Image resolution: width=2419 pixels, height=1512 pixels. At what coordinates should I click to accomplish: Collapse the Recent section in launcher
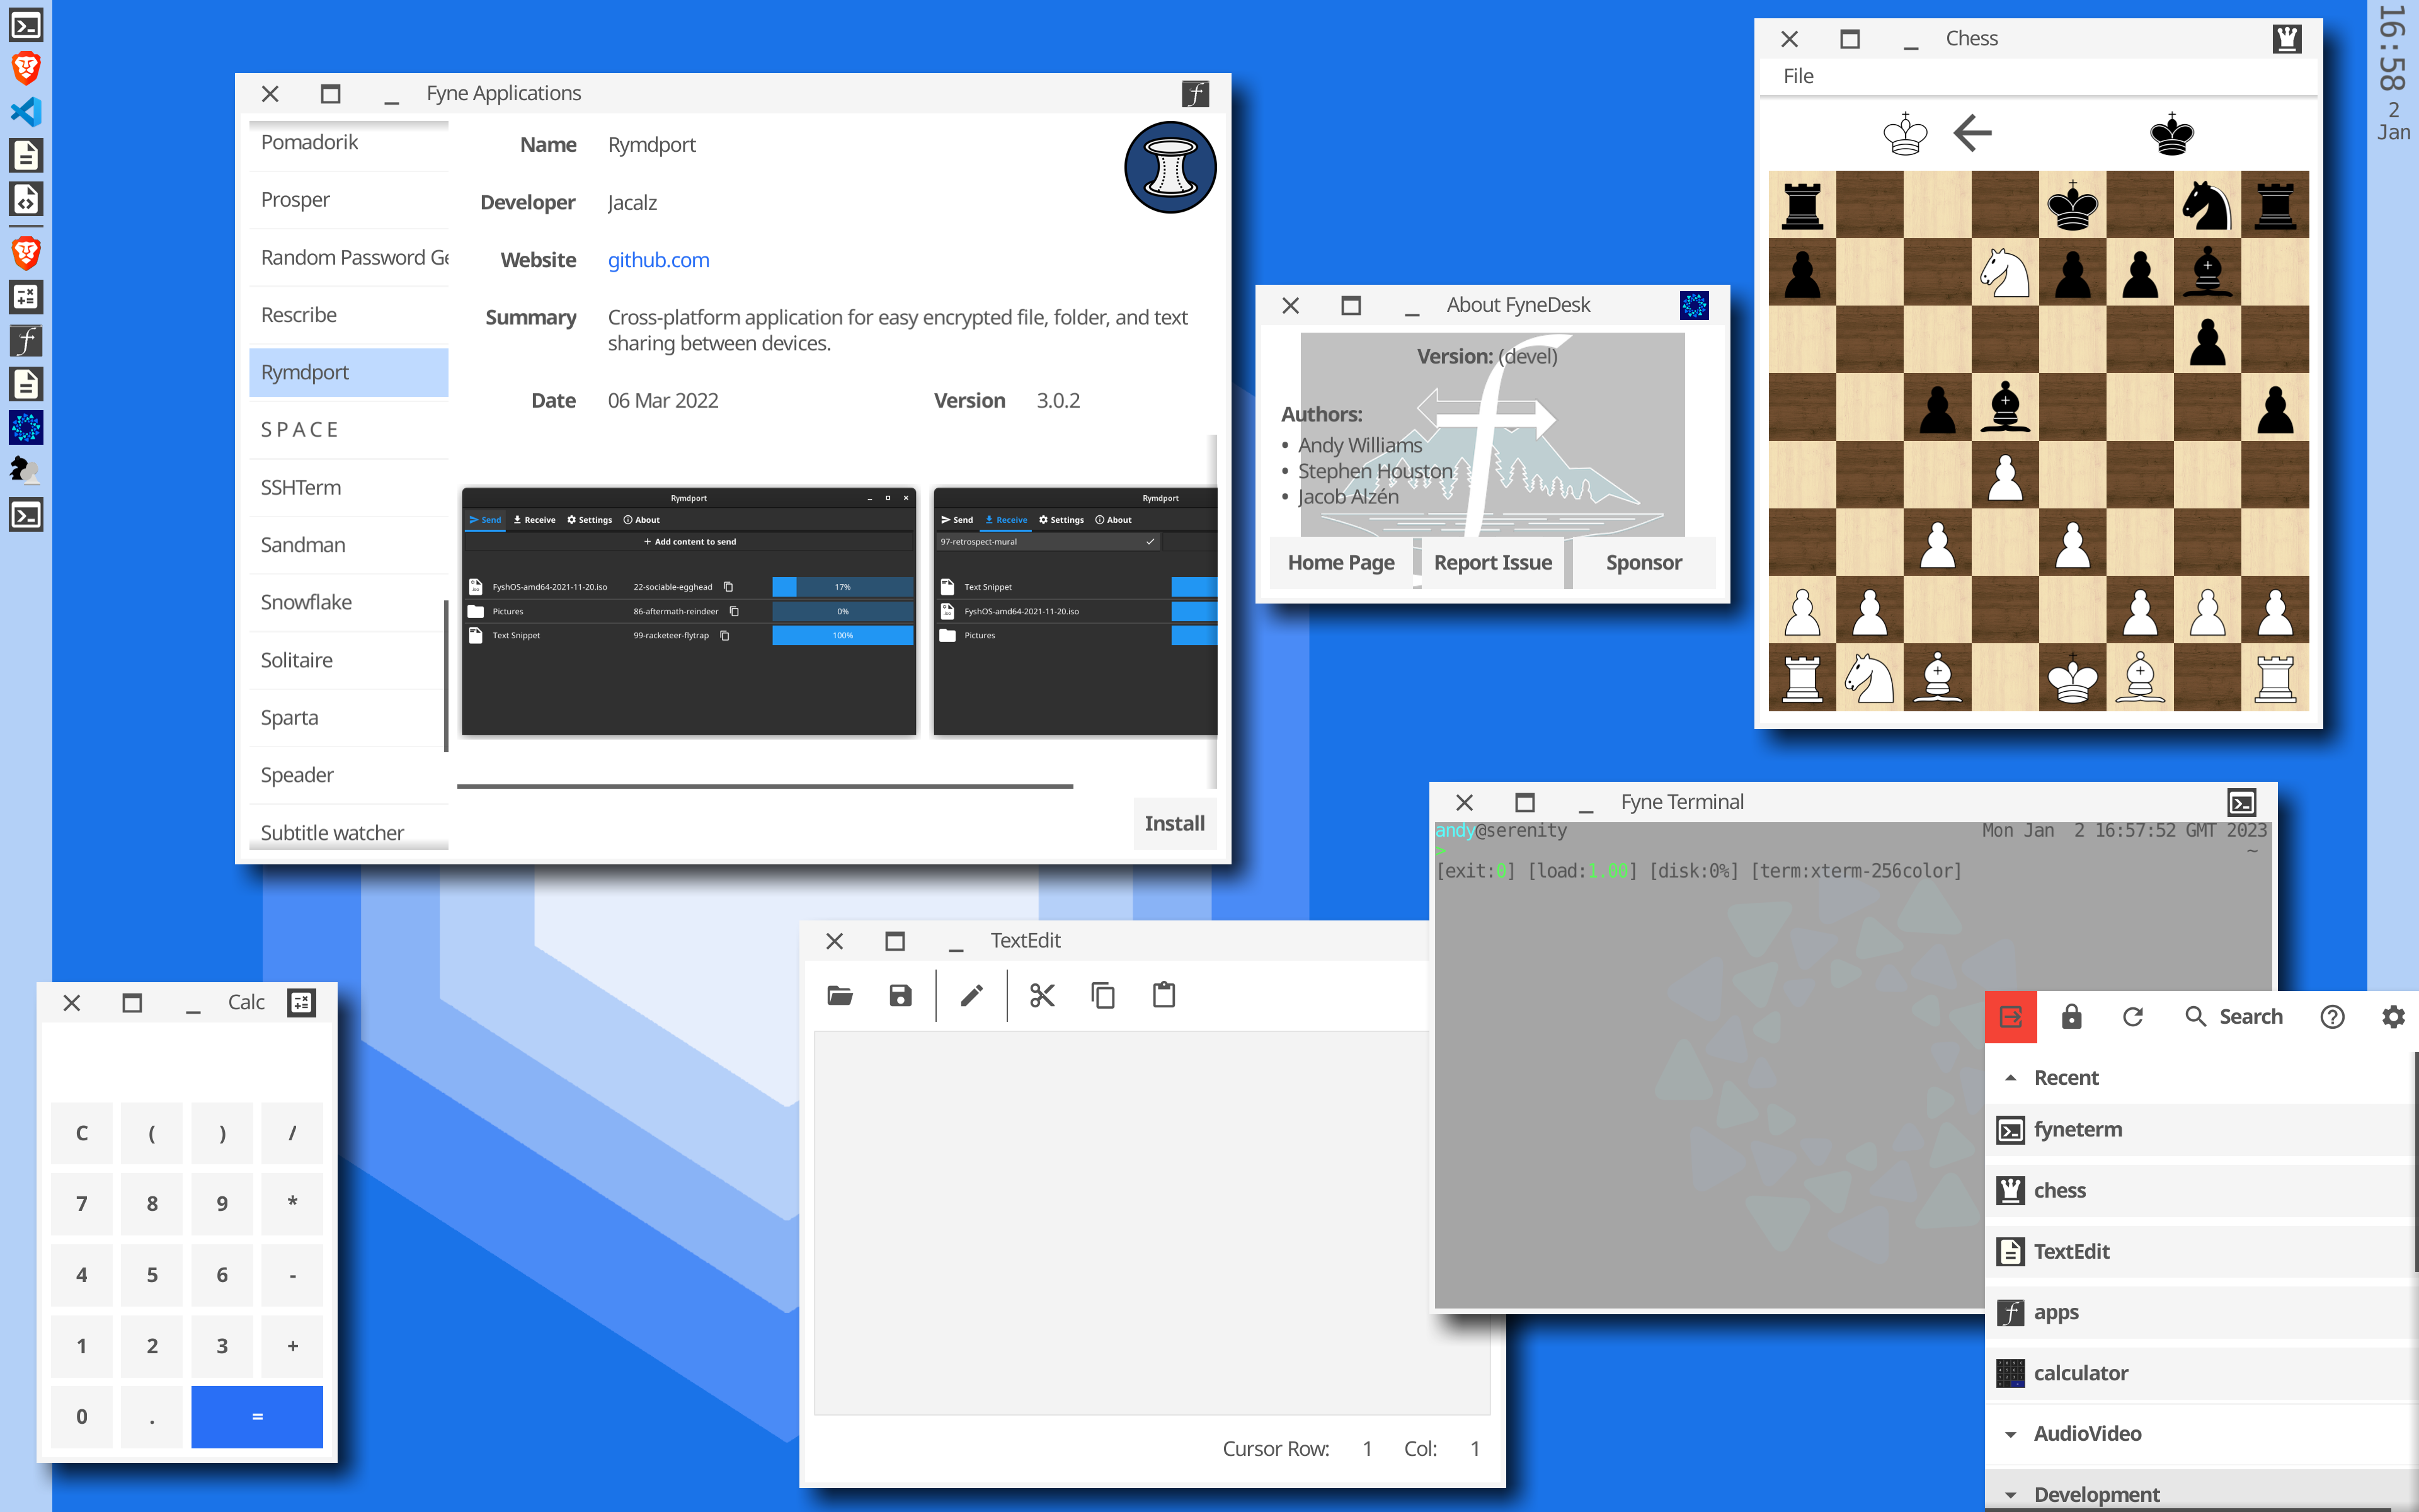coord(2010,1078)
